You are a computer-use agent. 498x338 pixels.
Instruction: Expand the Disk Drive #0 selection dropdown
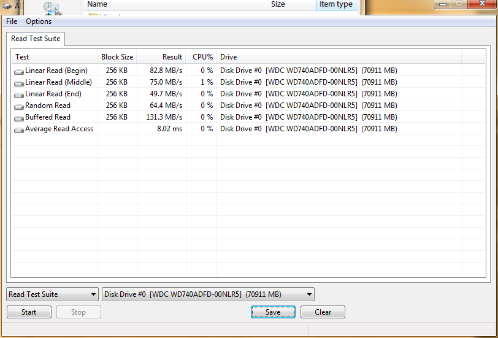(208, 294)
